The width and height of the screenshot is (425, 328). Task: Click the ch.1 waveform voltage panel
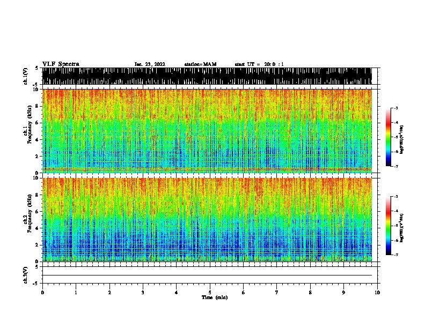point(207,76)
